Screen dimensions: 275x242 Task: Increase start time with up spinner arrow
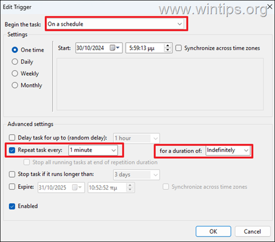167,46
